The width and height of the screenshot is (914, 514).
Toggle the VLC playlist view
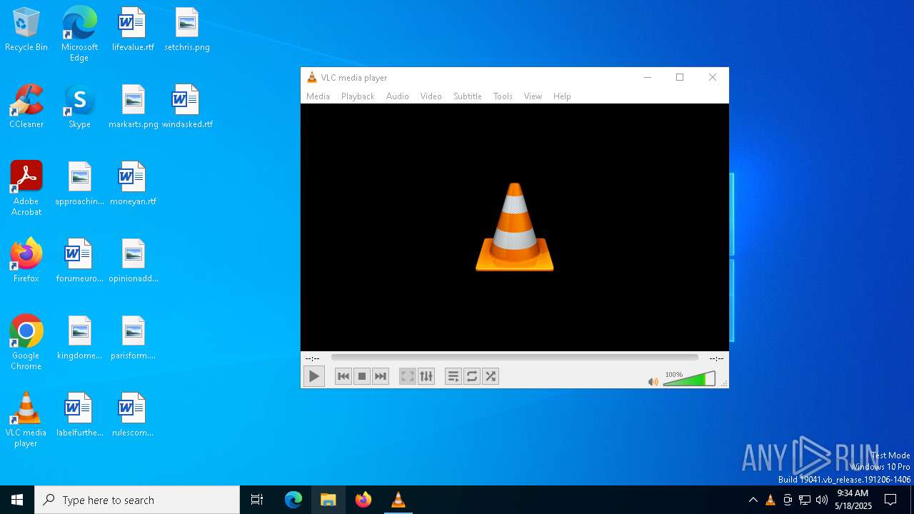pos(453,376)
